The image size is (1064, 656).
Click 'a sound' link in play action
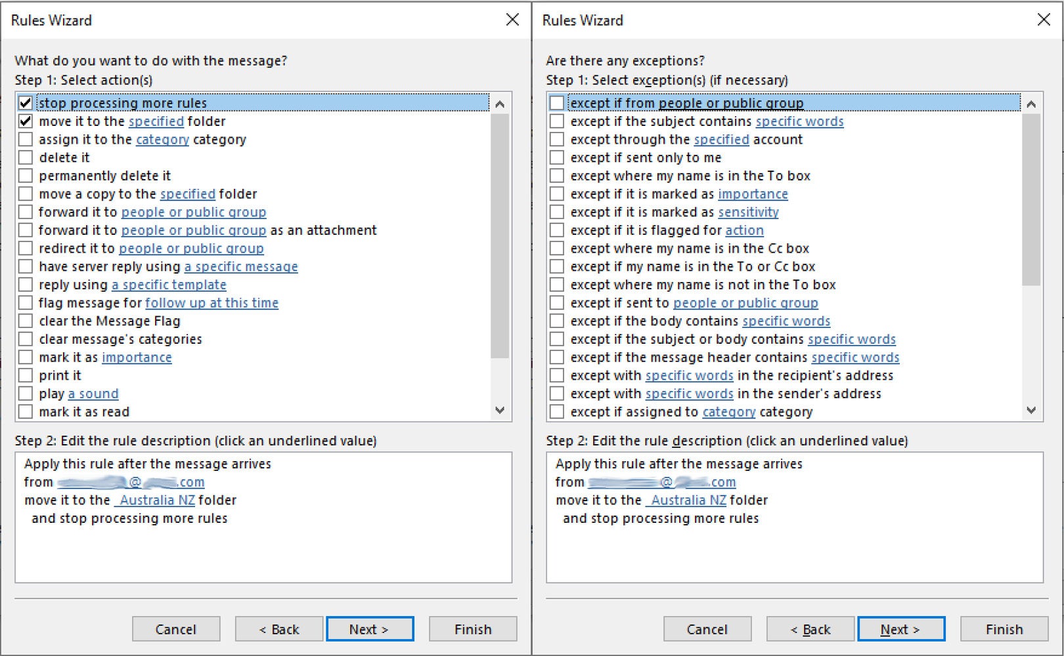tap(93, 394)
